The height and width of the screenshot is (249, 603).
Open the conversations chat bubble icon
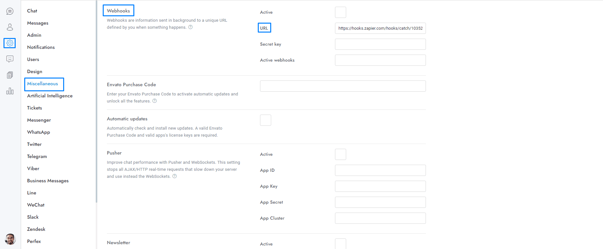[x=10, y=11]
